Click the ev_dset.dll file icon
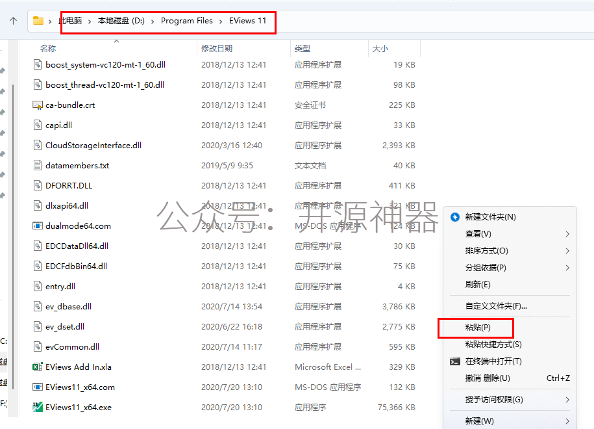The height and width of the screenshot is (429, 594). pyautogui.click(x=38, y=326)
